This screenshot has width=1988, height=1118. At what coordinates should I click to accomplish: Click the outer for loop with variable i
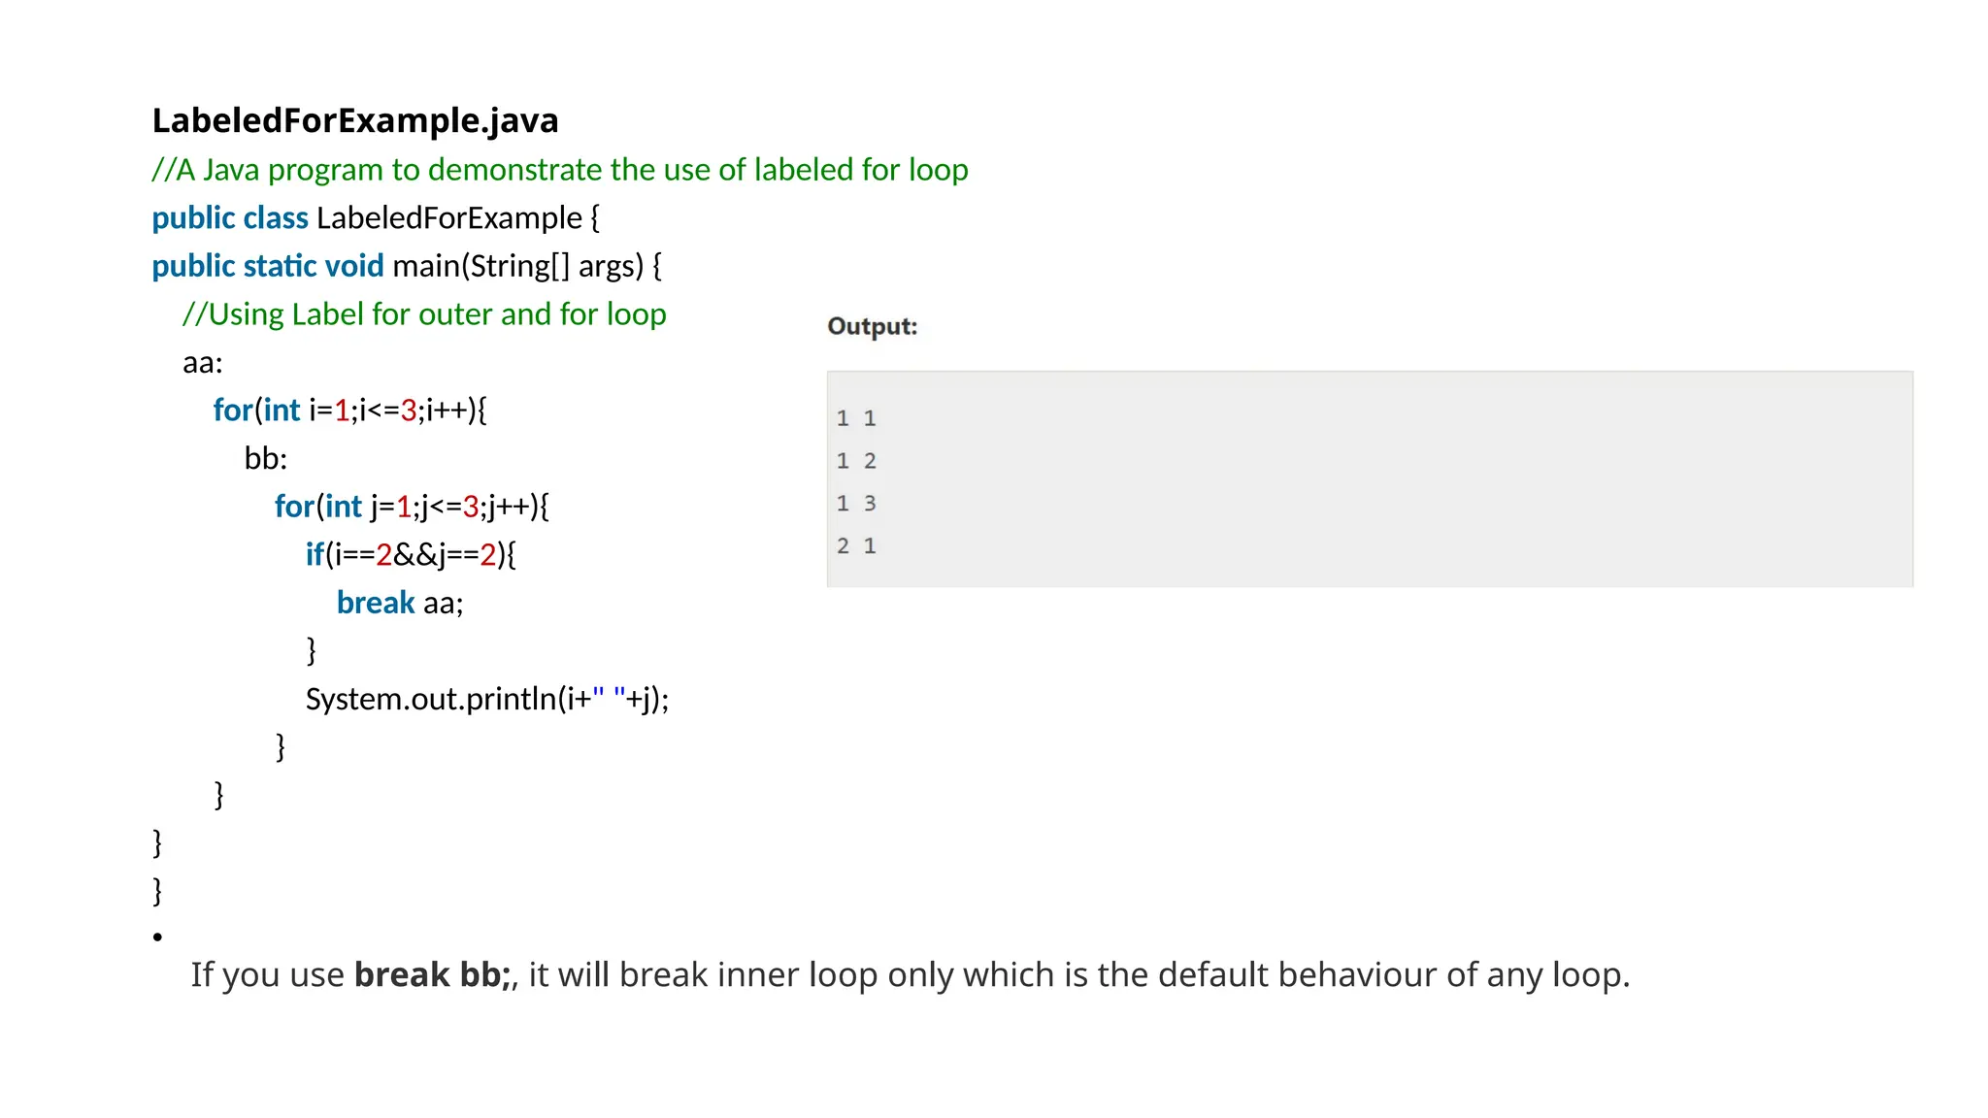(x=349, y=411)
